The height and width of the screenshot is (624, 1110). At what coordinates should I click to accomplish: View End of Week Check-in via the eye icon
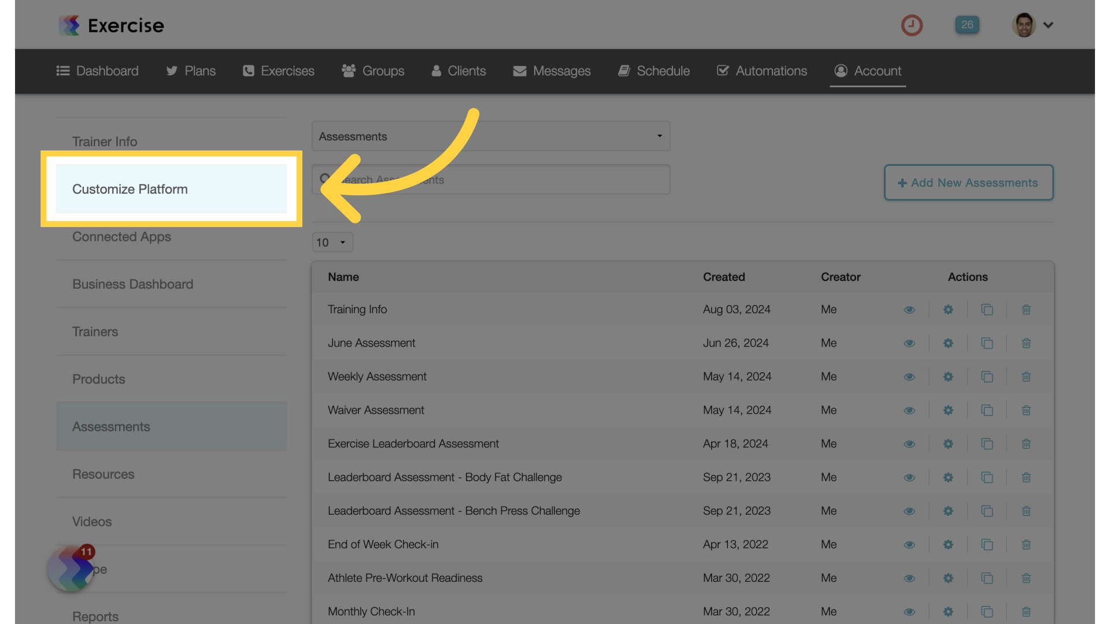tap(909, 545)
